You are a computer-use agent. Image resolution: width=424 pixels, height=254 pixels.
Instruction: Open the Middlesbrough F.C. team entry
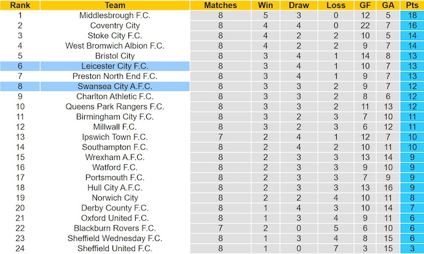(x=115, y=15)
